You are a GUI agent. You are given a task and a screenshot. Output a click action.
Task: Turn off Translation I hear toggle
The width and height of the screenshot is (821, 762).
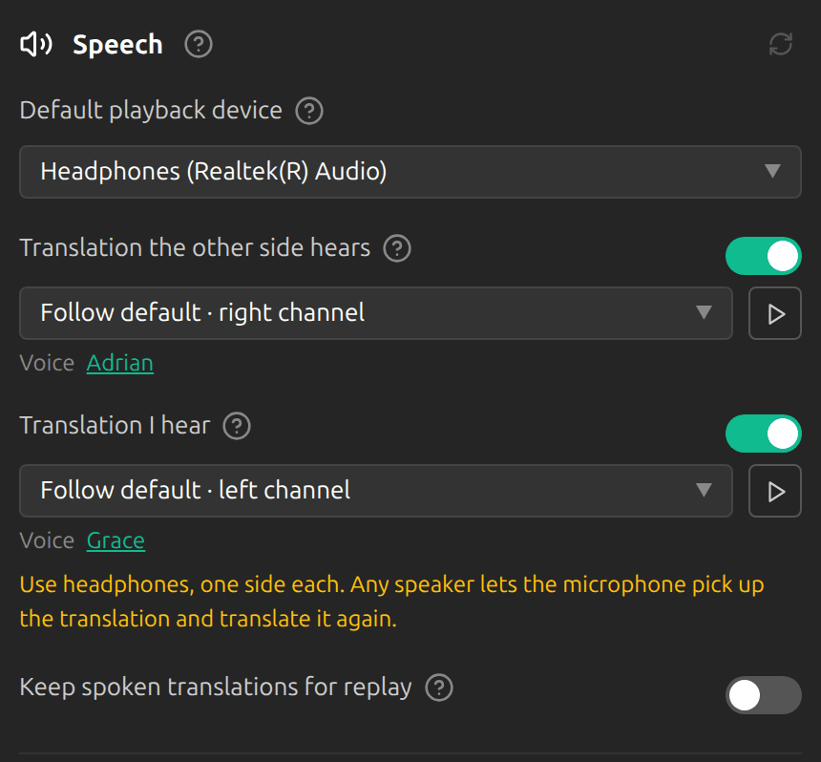tap(764, 434)
